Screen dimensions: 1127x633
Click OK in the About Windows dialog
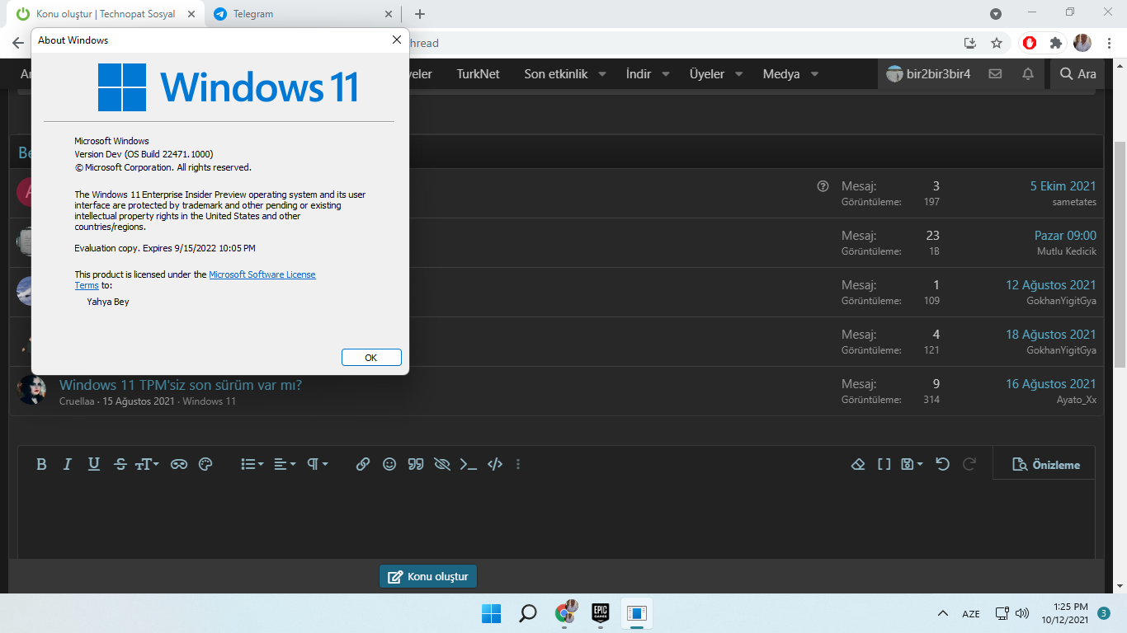(x=371, y=357)
